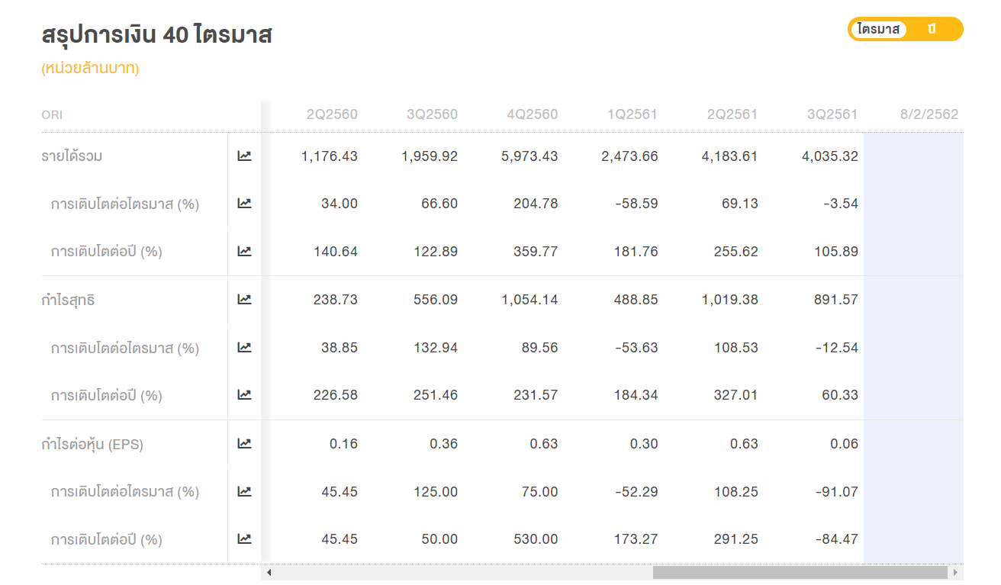Click chart icon beside revenue การเติบโตต่อไตรมาส (%)

pos(244,204)
